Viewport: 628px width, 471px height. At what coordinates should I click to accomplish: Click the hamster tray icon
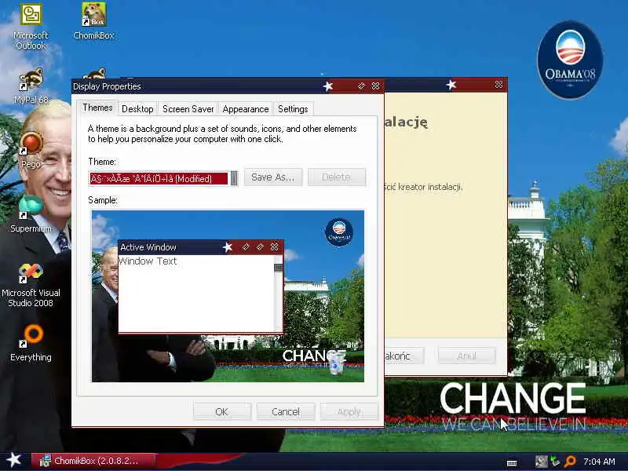[541, 462]
